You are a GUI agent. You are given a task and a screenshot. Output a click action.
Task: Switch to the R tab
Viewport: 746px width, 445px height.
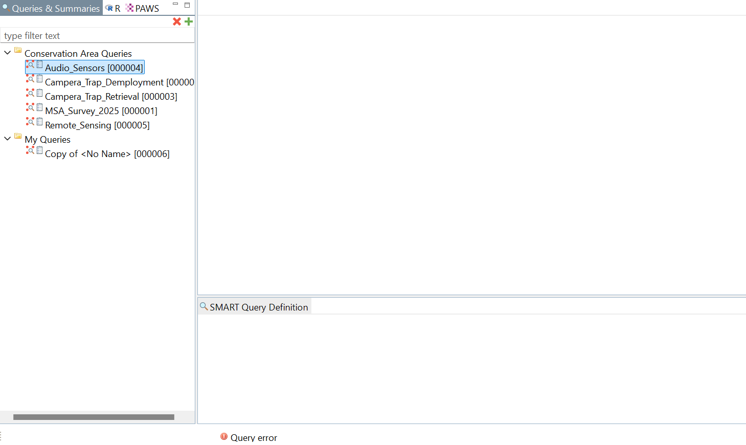[x=113, y=8]
